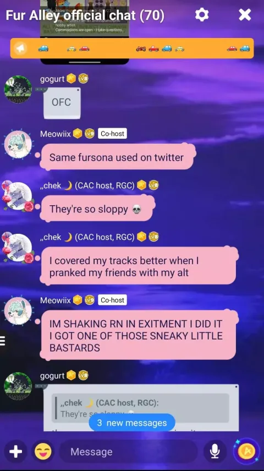Open the plus attachment menu
The height and width of the screenshot is (471, 264).
coord(15,452)
